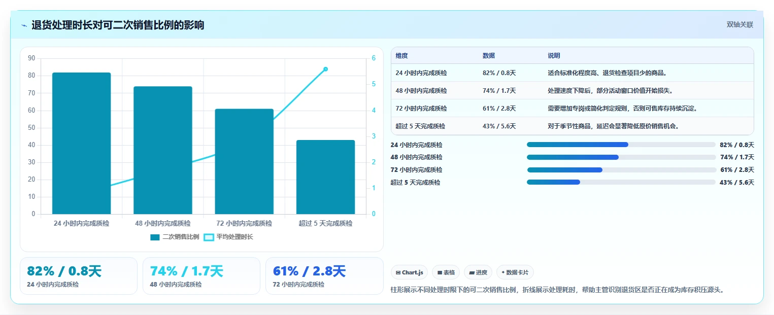The height and width of the screenshot is (315, 774).
Task: Click table cell 48 小时内完成质检
Action: [x=421, y=91]
